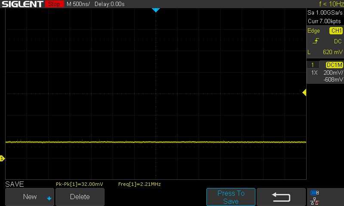The height and width of the screenshot is (206, 344).
Task: Click the channel 1 ground level marker
Action: coord(3,158)
